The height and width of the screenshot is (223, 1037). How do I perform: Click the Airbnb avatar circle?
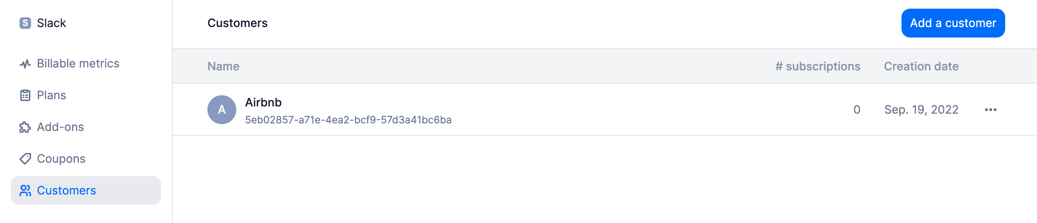tap(221, 110)
